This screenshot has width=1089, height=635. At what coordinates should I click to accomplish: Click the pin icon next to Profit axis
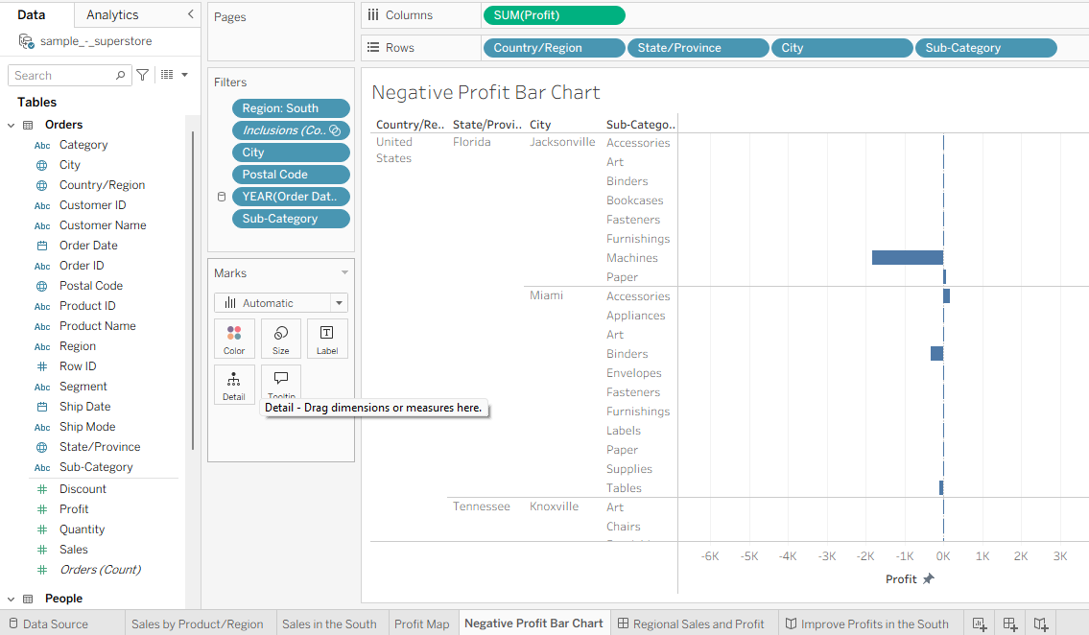(x=929, y=578)
